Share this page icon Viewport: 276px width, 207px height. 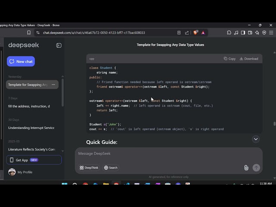(x=187, y=33)
